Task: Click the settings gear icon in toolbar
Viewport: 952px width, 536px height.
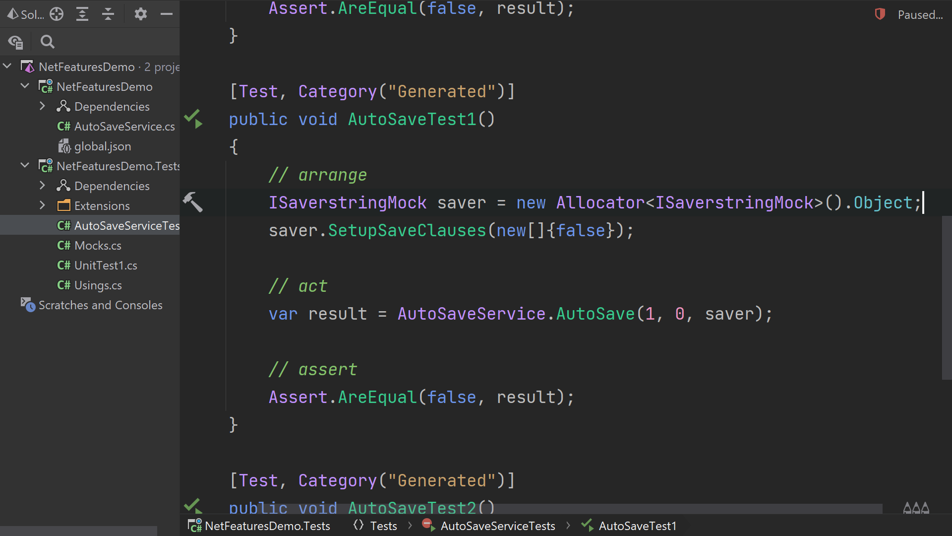Action: (x=140, y=14)
